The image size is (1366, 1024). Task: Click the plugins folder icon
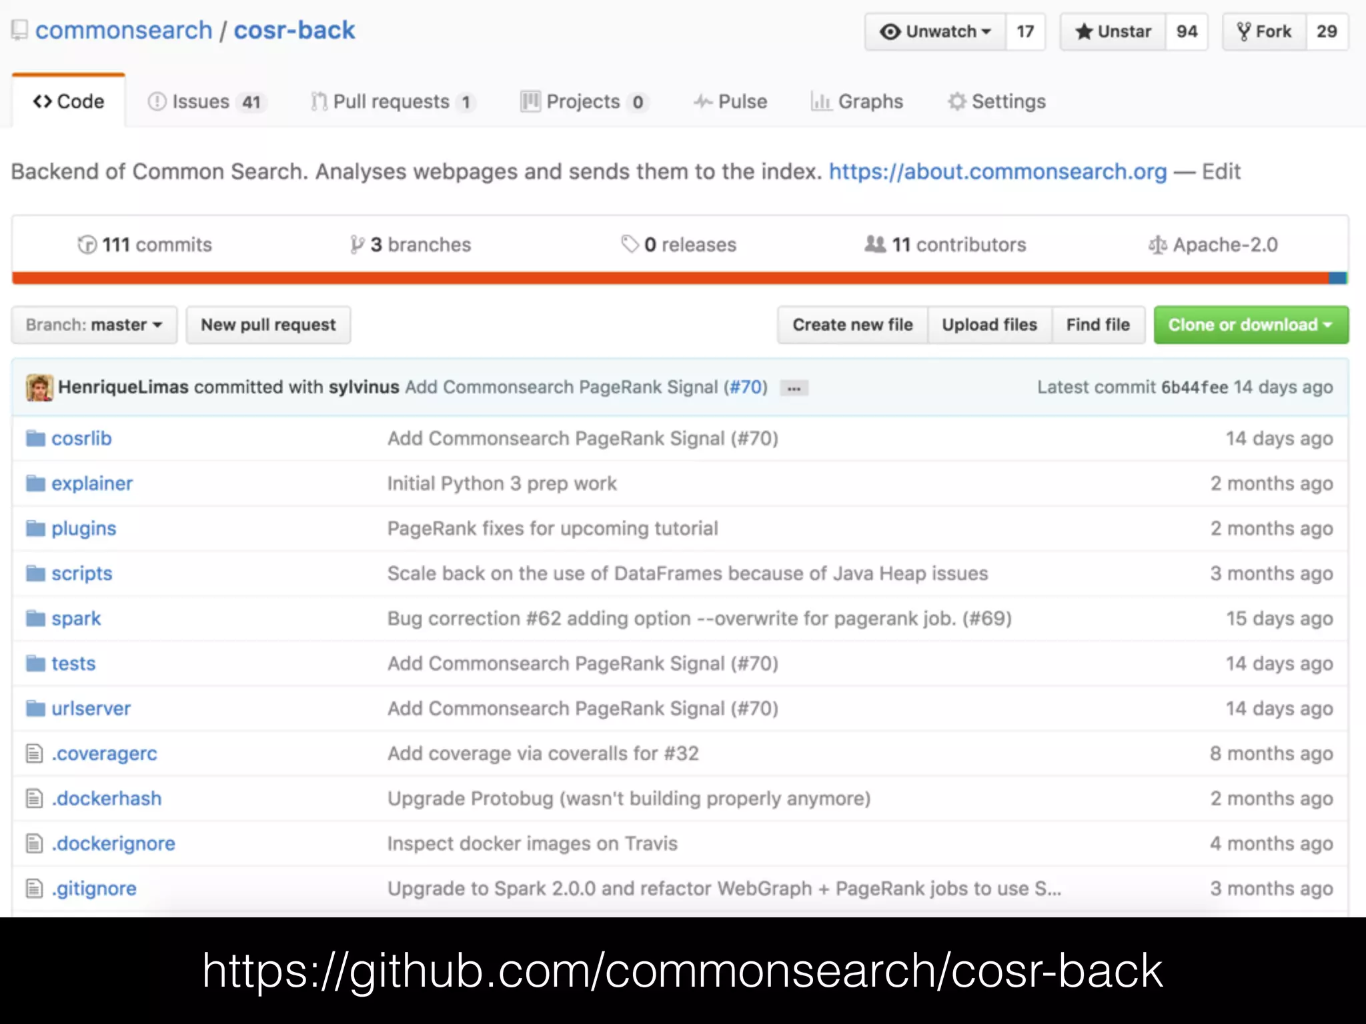point(35,529)
